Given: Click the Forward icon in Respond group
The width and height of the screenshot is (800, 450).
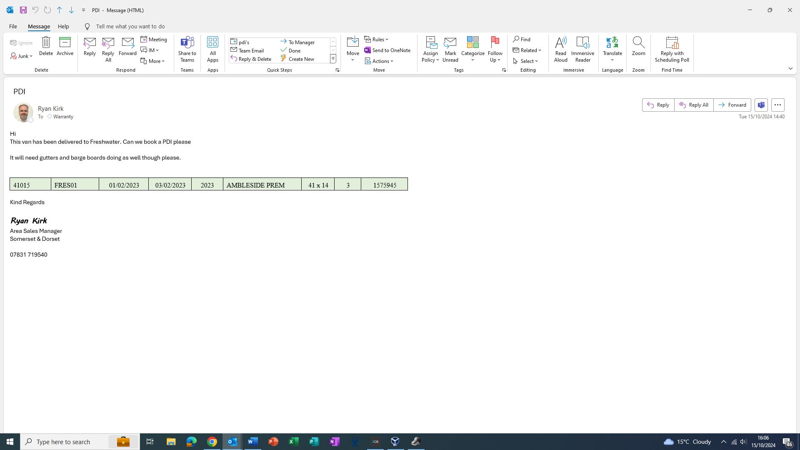Looking at the screenshot, I should (127, 42).
